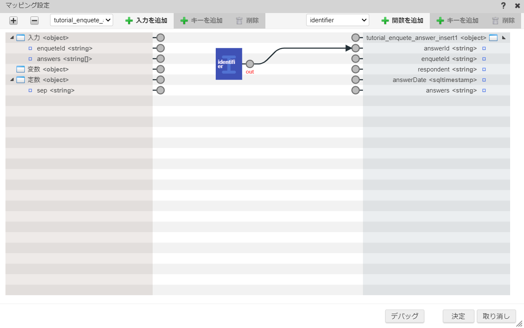Click connector port of 変数 row
This screenshot has width=524, height=328.
coord(160,69)
